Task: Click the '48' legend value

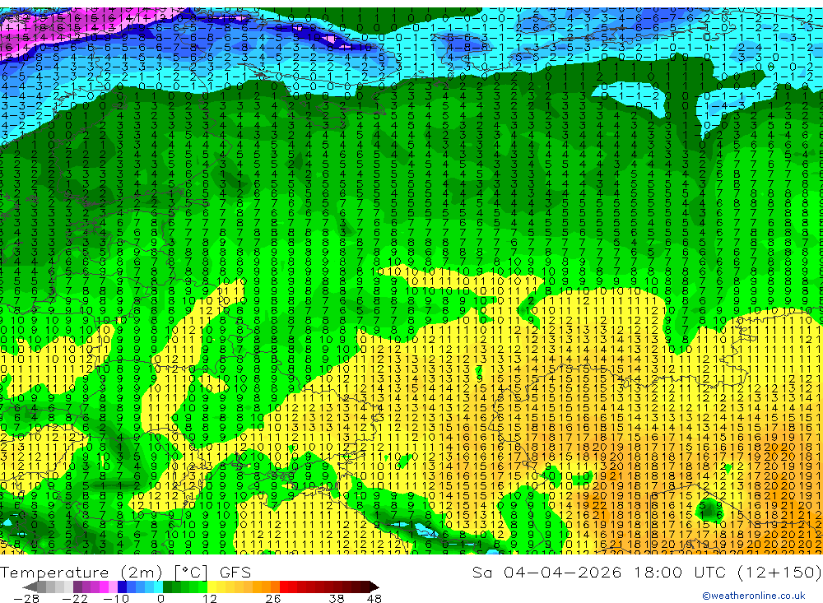Action: coord(374,599)
